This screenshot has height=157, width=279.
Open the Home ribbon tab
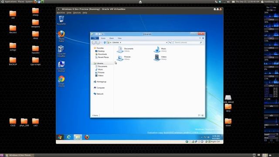click(103, 38)
